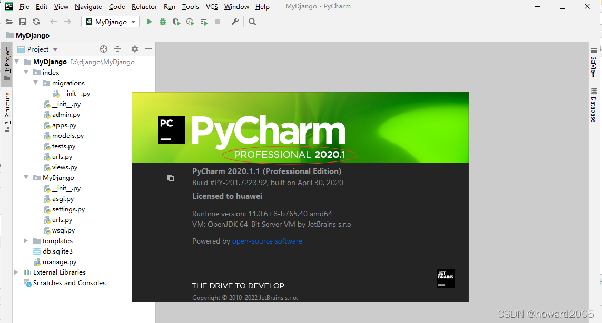Screen dimensions: 602x323
Task: Click the JetBrains logo in About dialog
Action: pyautogui.click(x=446, y=278)
